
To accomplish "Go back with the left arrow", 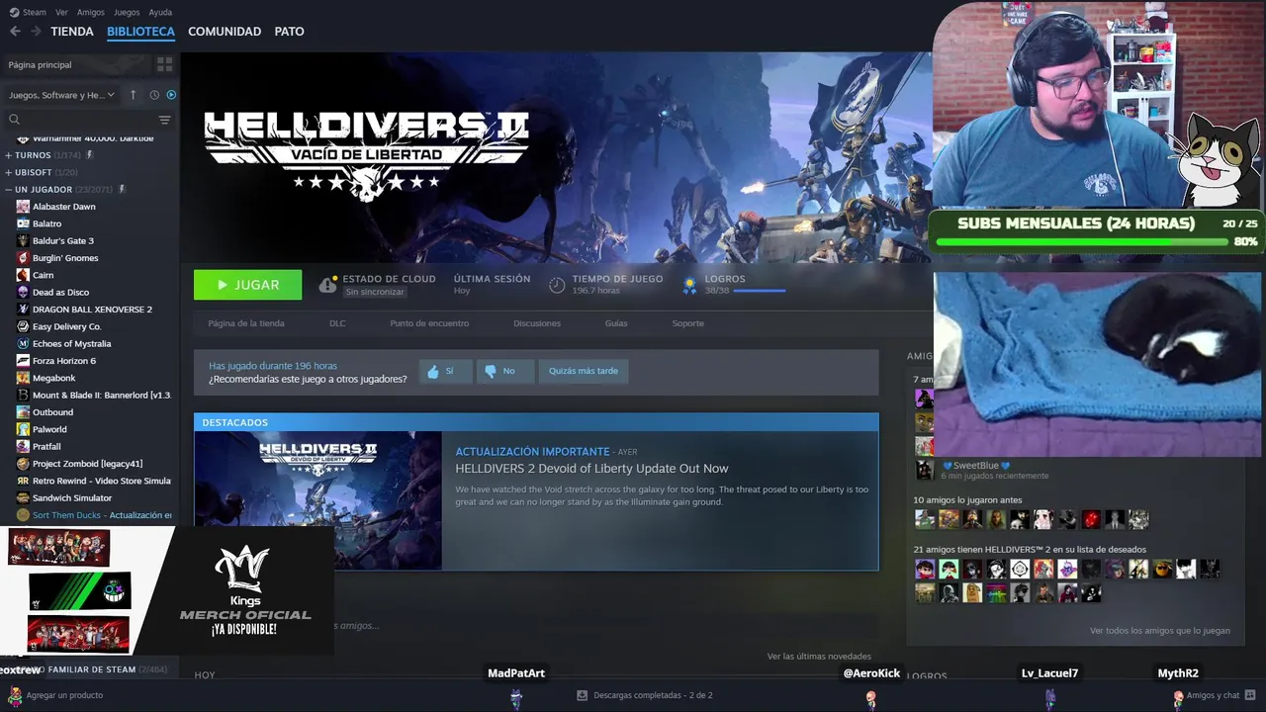I will point(15,32).
